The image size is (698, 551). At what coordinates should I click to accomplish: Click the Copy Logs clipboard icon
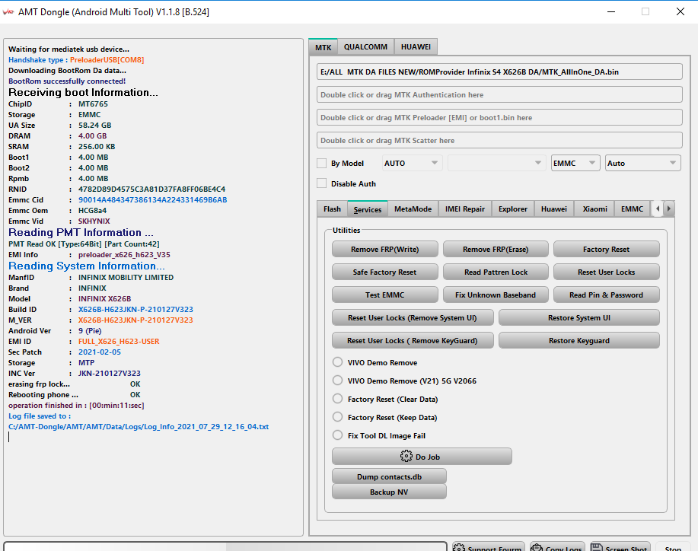tap(537, 548)
